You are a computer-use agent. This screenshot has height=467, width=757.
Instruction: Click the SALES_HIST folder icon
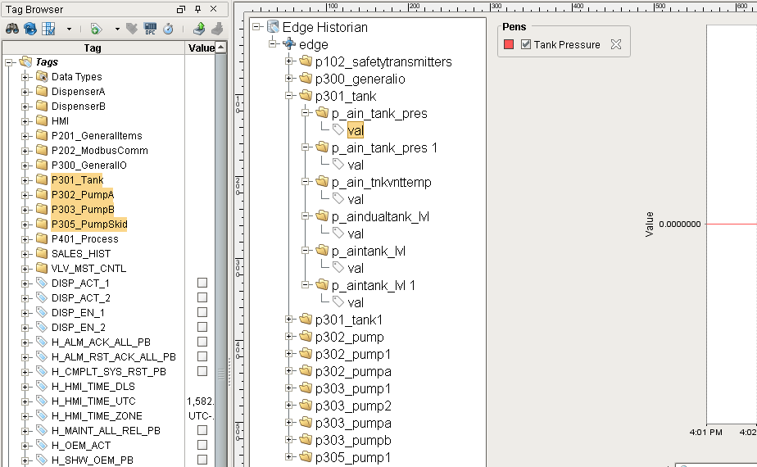point(42,253)
